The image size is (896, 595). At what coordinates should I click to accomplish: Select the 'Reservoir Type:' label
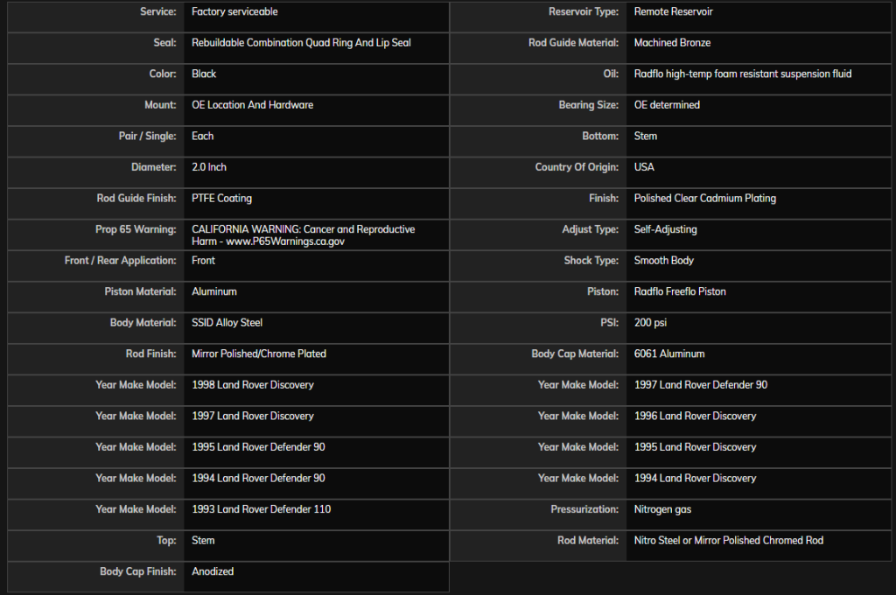(x=584, y=11)
